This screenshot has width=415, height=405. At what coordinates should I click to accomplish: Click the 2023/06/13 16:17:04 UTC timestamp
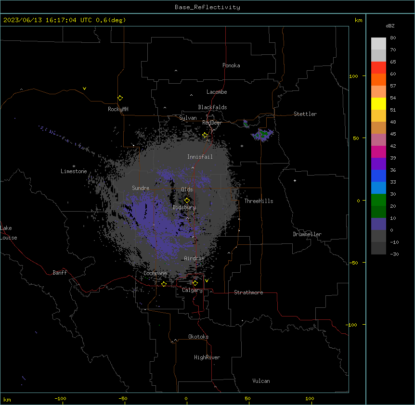click(x=48, y=20)
